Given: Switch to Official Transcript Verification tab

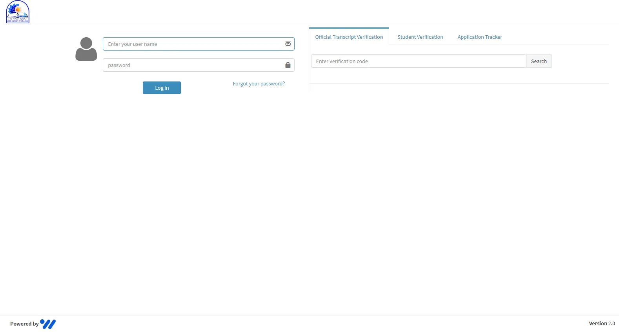Looking at the screenshot, I should click(x=349, y=37).
